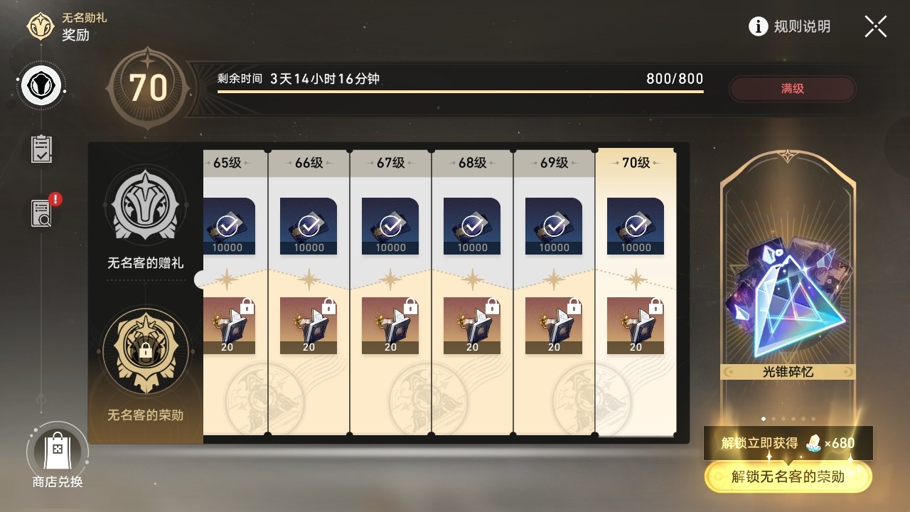The image size is (910, 512).
Task: Open the 规则说明 info icon
Action: [759, 27]
